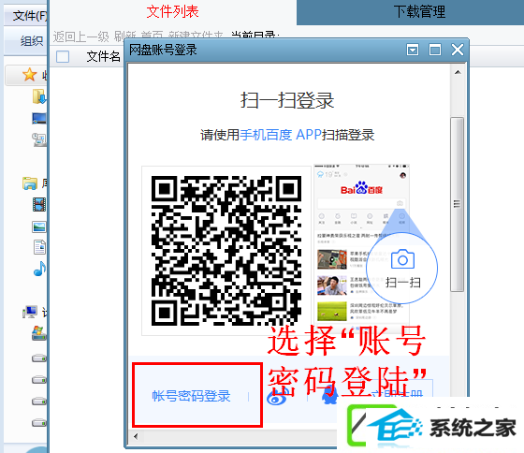Open the 文件(F) menu
The width and height of the screenshot is (524, 453).
pos(30,16)
